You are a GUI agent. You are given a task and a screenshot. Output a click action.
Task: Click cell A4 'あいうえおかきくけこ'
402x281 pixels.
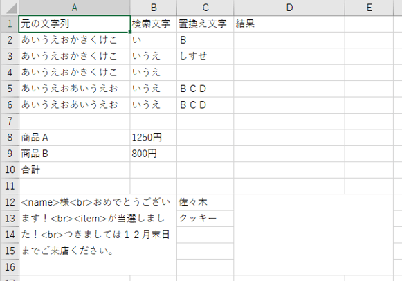click(74, 72)
